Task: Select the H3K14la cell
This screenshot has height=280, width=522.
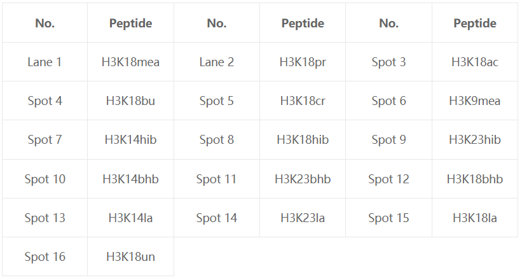Action: pyautogui.click(x=130, y=218)
